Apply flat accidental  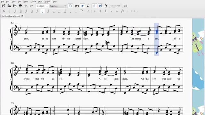(x=111, y=11)
